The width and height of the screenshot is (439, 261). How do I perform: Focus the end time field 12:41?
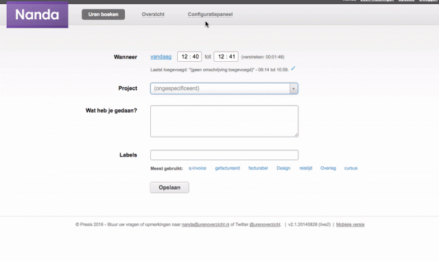pyautogui.click(x=226, y=56)
